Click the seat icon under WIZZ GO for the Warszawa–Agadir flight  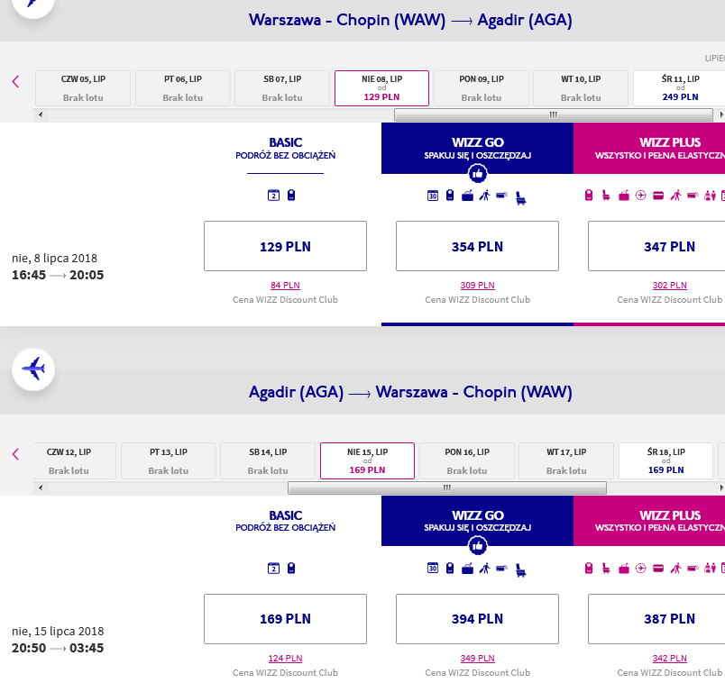point(521,198)
